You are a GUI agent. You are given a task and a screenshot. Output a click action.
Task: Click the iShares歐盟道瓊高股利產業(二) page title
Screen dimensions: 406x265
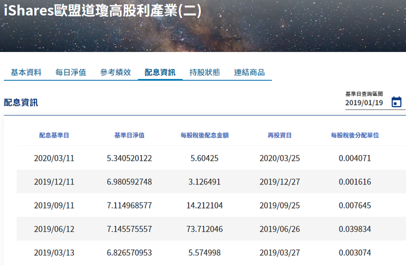click(103, 11)
